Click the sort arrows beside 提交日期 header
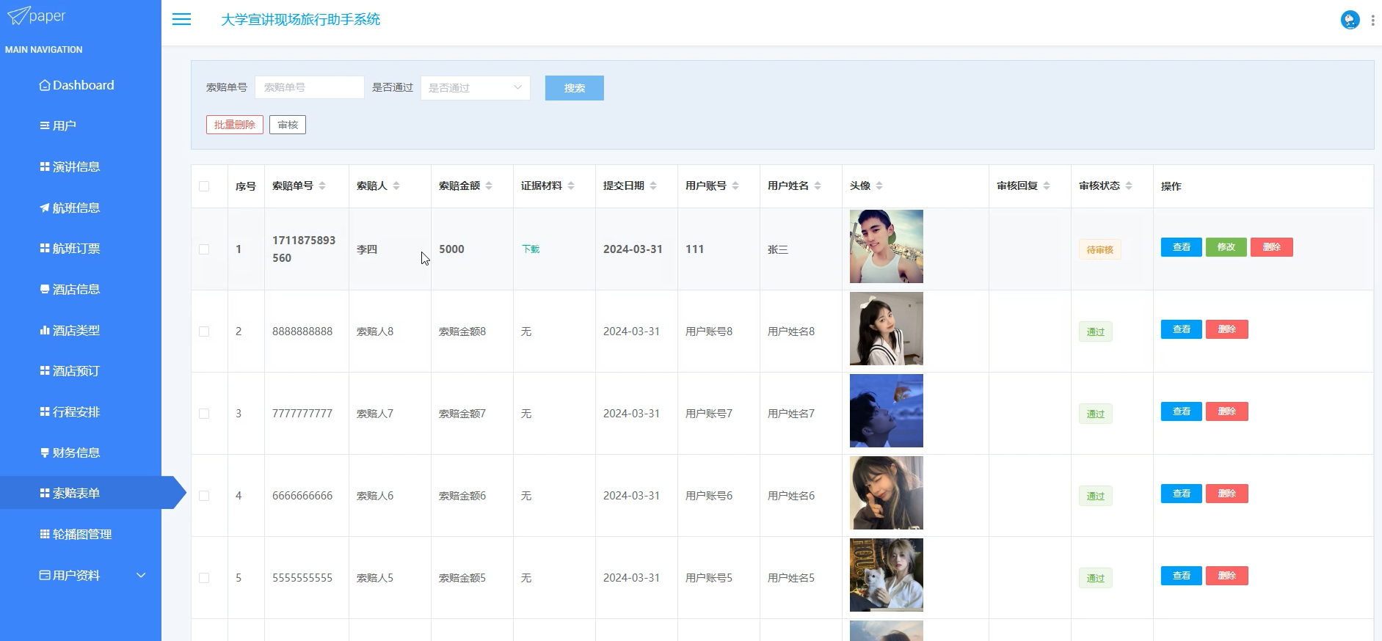 653,186
